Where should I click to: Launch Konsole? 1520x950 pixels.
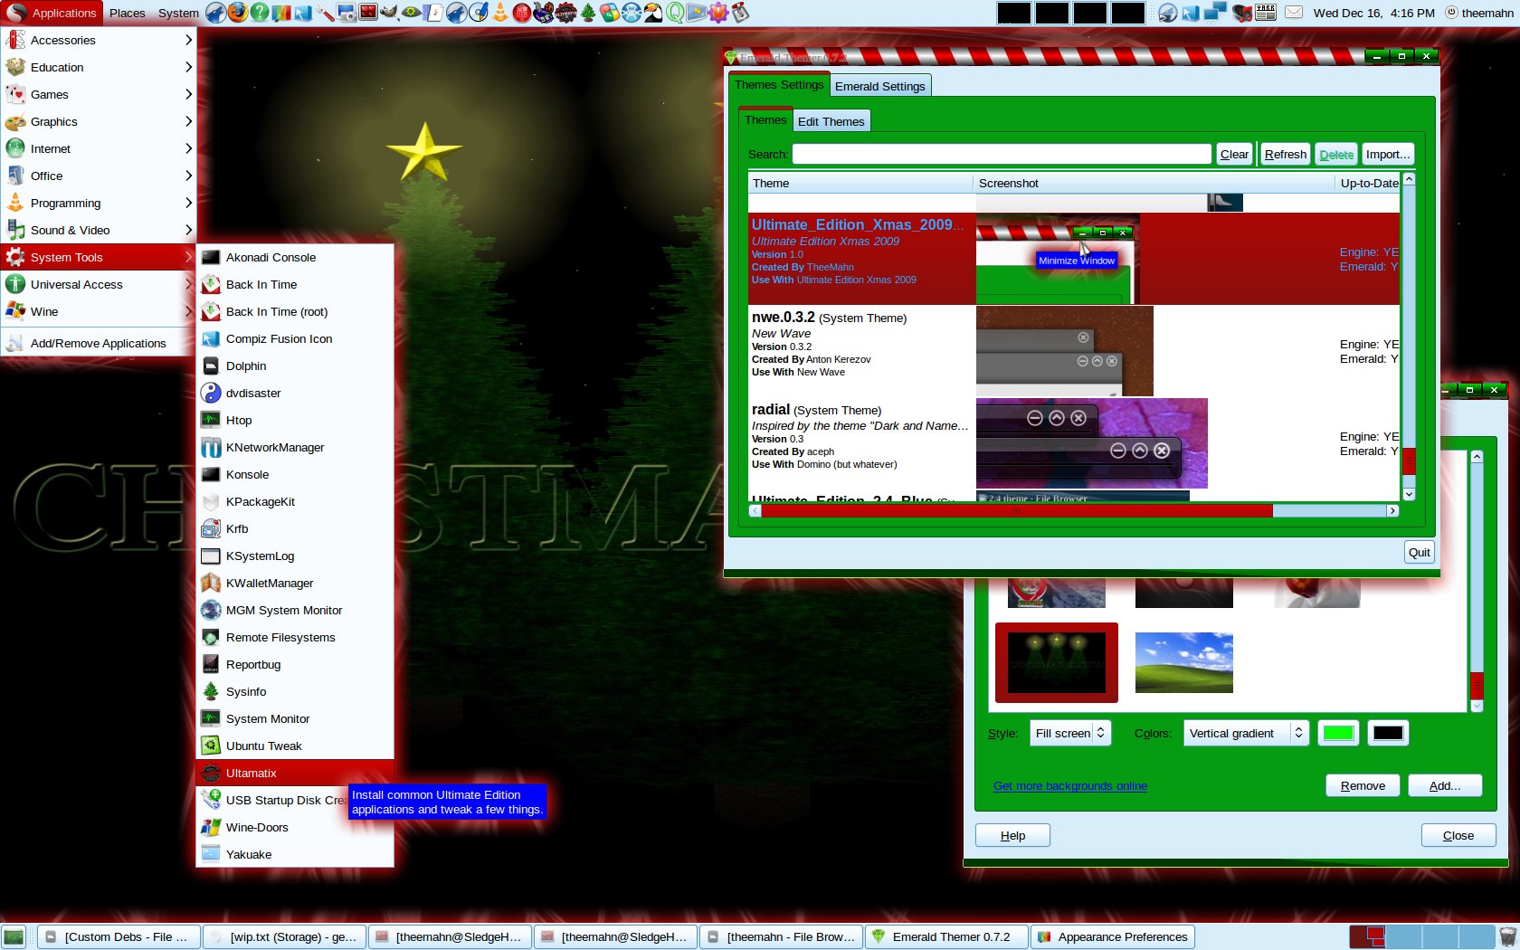(295, 474)
